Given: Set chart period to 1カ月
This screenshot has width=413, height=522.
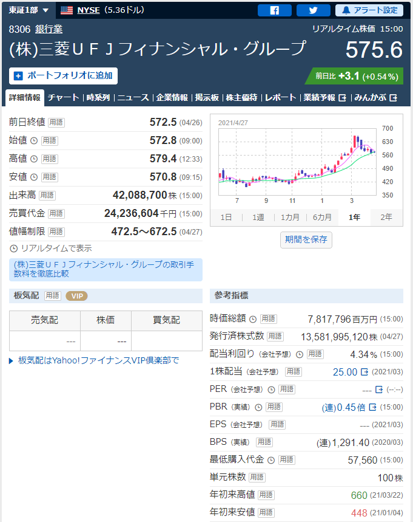Looking at the screenshot, I should pyautogui.click(x=290, y=218).
